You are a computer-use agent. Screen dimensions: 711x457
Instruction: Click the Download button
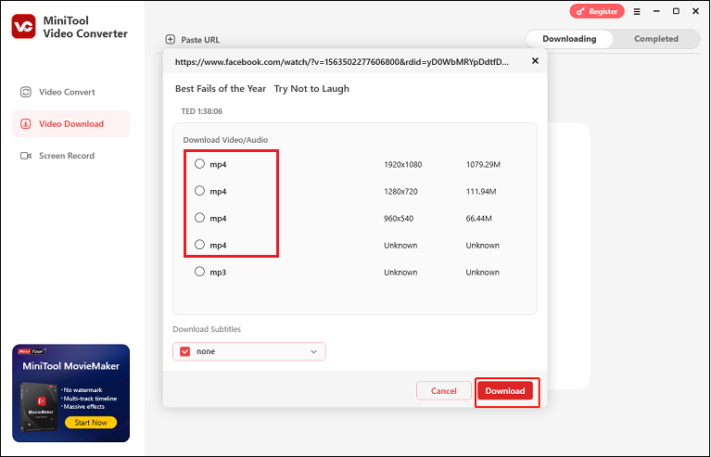pos(505,391)
